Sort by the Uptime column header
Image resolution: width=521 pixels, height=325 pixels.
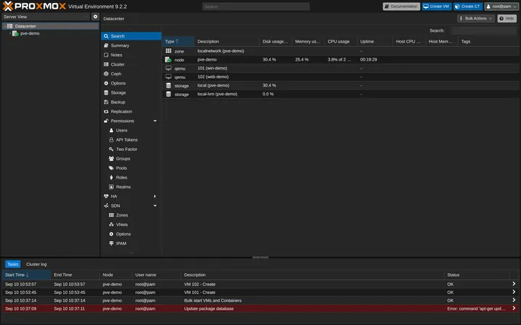point(375,41)
